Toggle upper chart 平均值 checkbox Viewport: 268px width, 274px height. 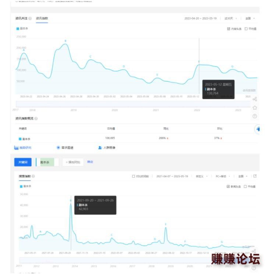tap(246, 29)
